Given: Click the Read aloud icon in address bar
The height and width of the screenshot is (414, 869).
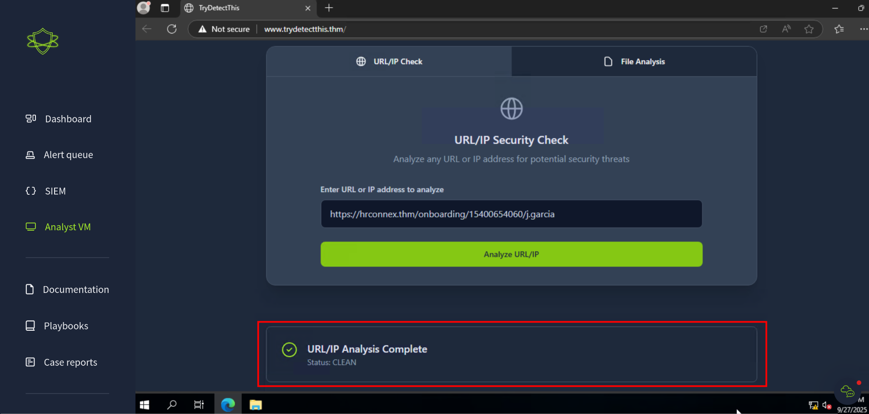Looking at the screenshot, I should [x=786, y=29].
